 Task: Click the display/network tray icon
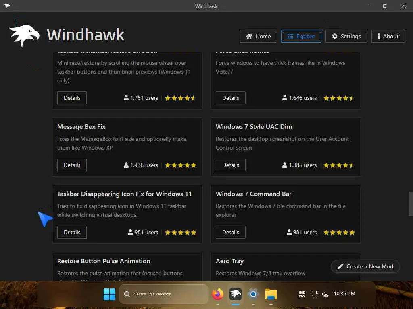click(x=315, y=294)
